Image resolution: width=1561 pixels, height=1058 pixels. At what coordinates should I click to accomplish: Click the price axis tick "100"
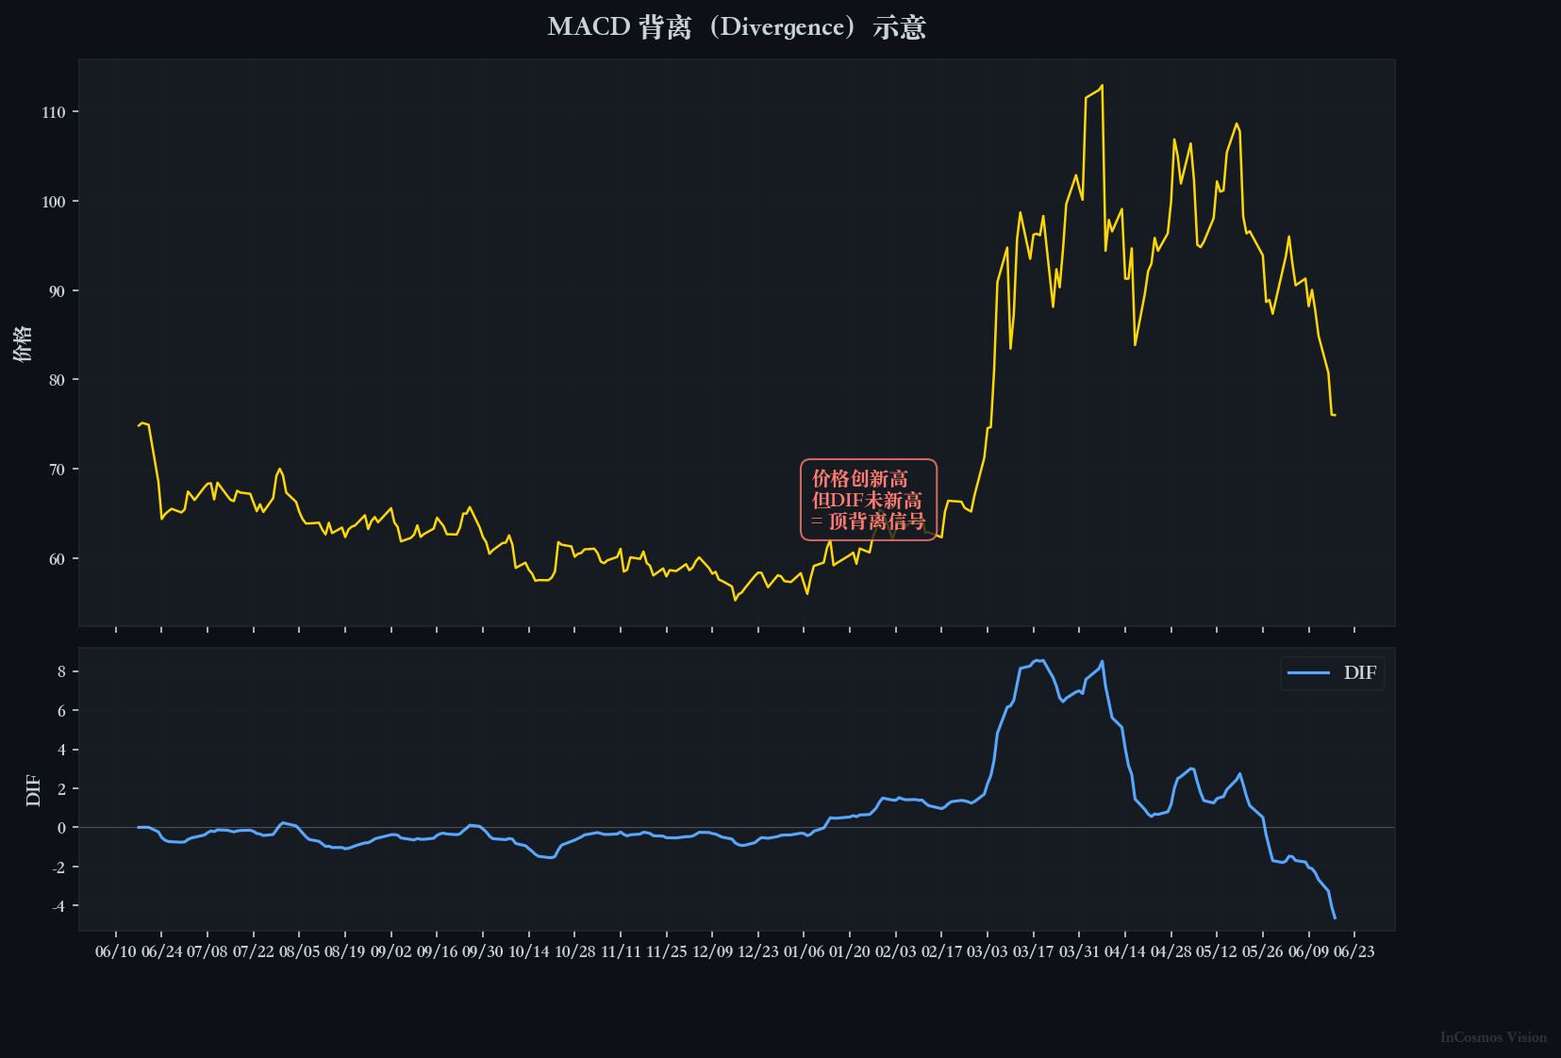click(x=54, y=202)
